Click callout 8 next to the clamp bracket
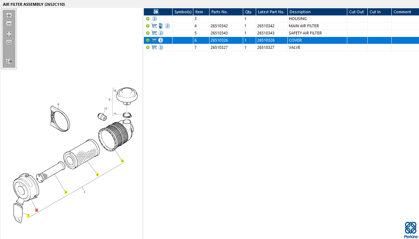The width and height of the screenshot is (419, 239). point(58,104)
